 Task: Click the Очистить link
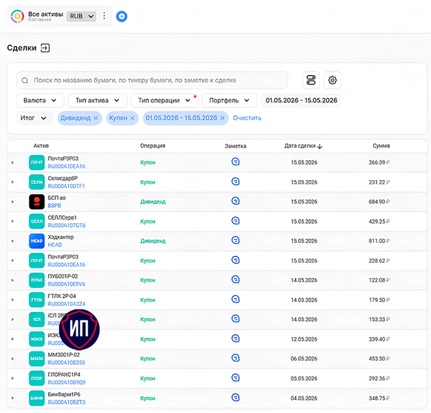coord(247,118)
